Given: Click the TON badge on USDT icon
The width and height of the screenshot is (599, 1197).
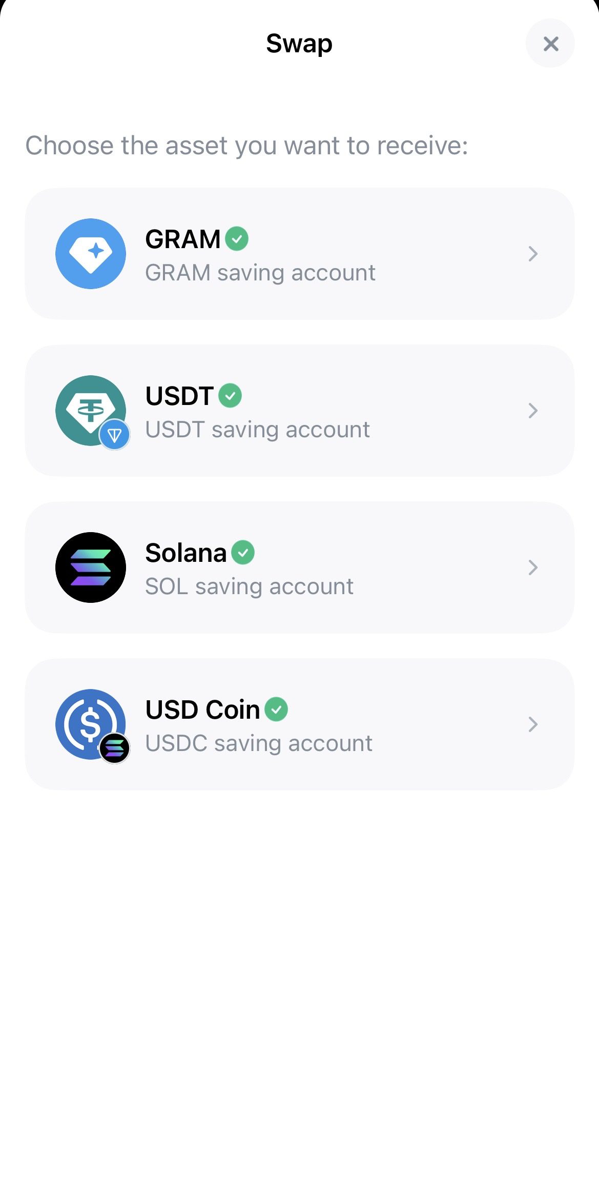Looking at the screenshot, I should [114, 435].
